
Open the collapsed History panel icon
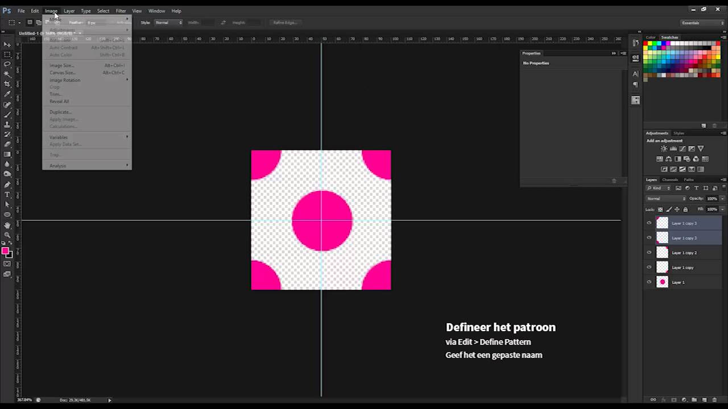(x=635, y=43)
